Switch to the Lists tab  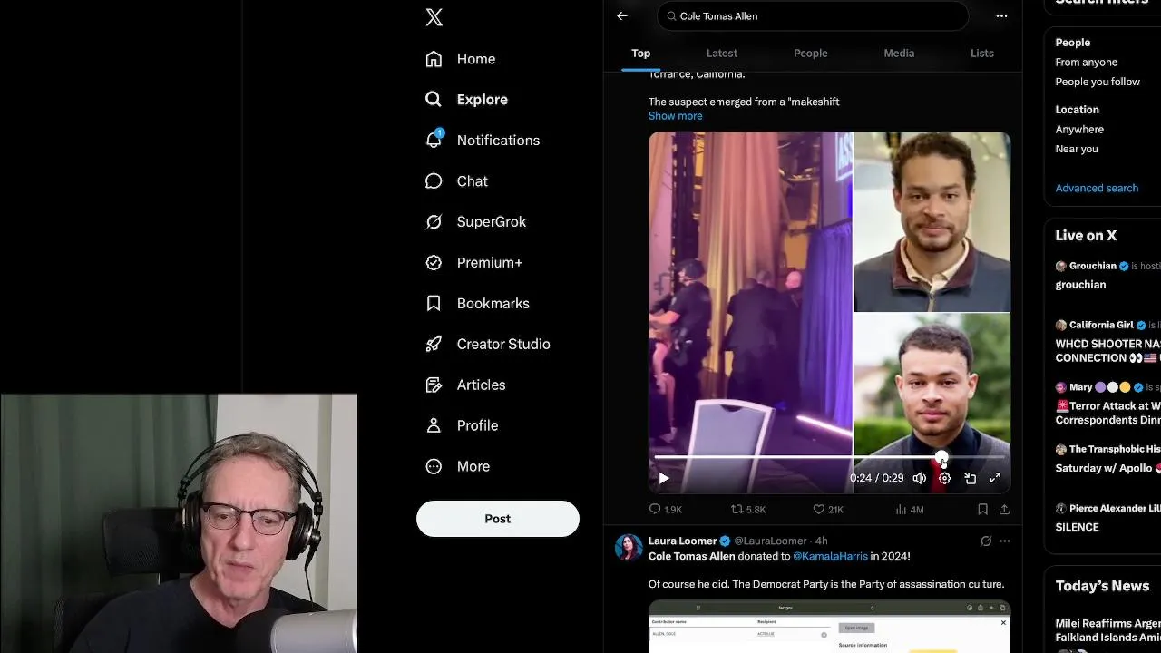[x=982, y=54]
